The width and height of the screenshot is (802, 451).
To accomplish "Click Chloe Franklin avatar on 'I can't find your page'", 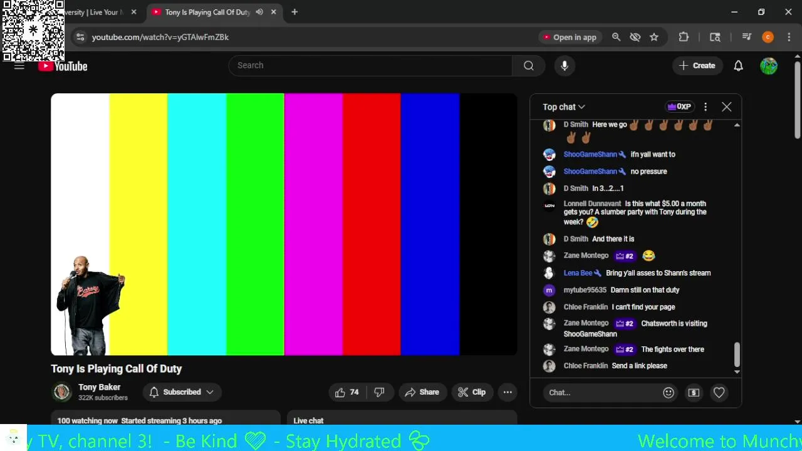I will click(x=549, y=308).
